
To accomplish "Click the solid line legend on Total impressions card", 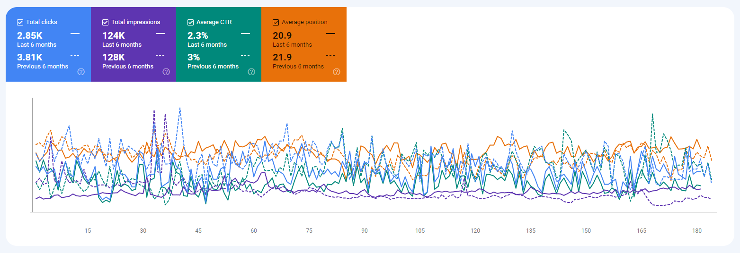I will 160,34.
